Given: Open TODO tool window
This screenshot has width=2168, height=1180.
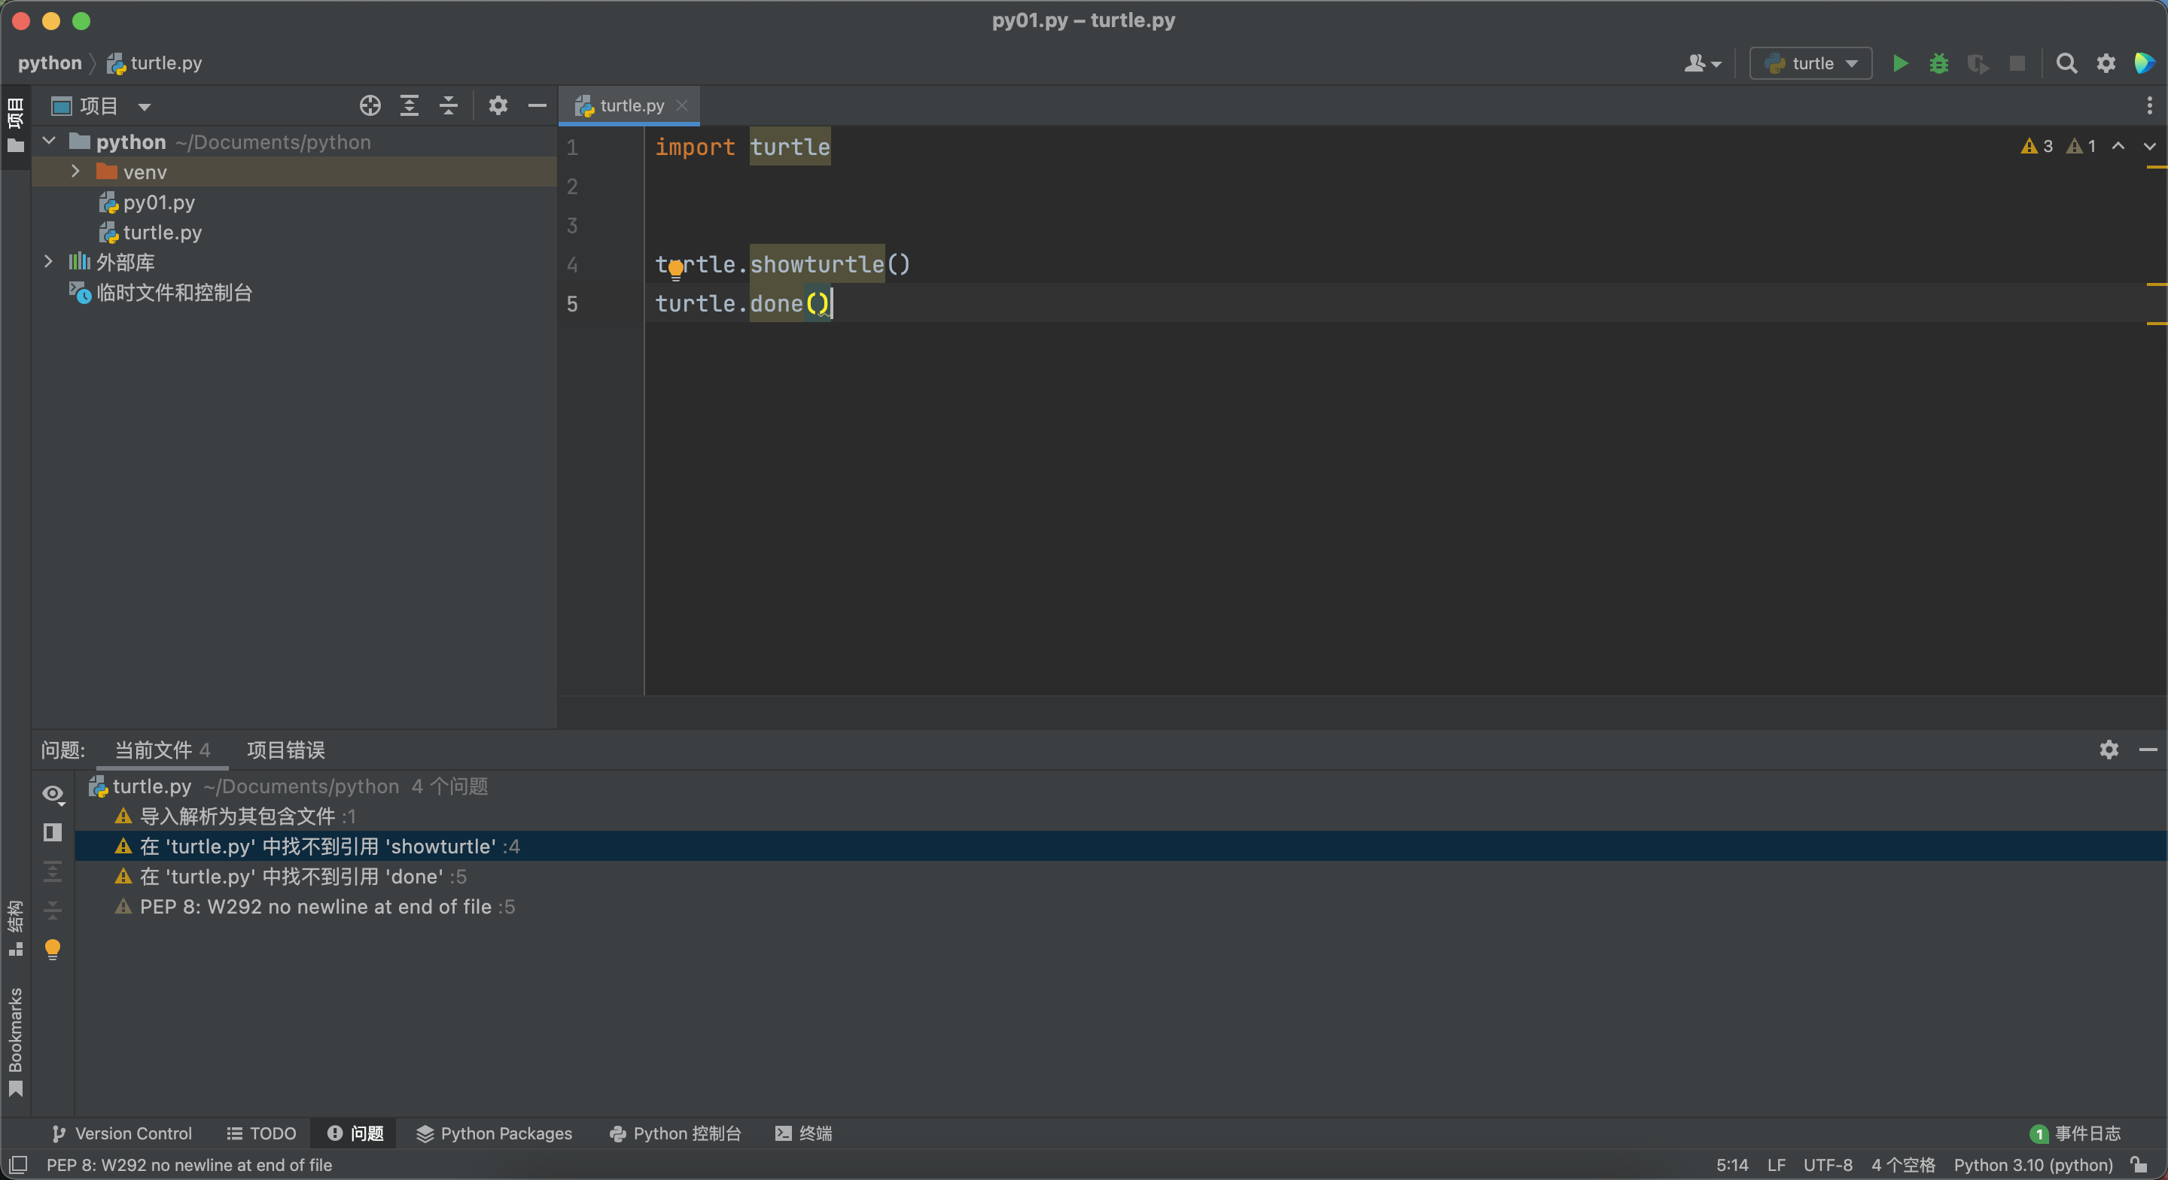Looking at the screenshot, I should click(x=261, y=1133).
